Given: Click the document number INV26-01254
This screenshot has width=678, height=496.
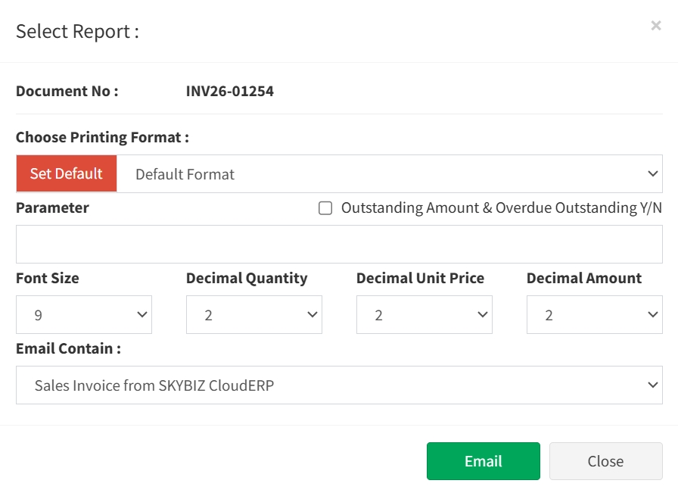Looking at the screenshot, I should pyautogui.click(x=230, y=92).
